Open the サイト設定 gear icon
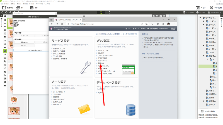The height and width of the screenshot is (125, 223). (x=198, y=12)
